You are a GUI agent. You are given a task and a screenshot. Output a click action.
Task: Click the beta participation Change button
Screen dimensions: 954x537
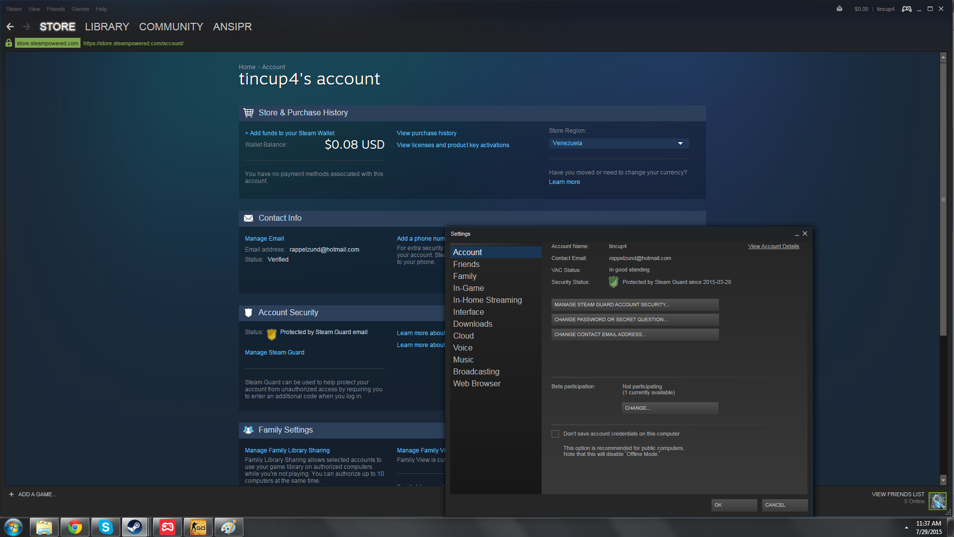[670, 408]
